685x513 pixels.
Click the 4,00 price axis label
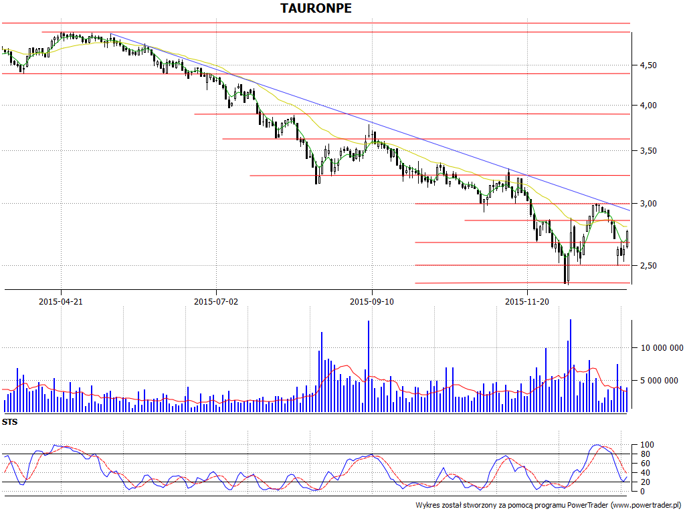coord(648,106)
